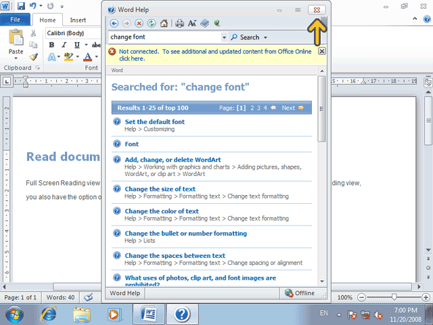Click the Word Help question mark icon in ribbon corner
The width and height of the screenshot is (433, 325).
tap(427, 19)
